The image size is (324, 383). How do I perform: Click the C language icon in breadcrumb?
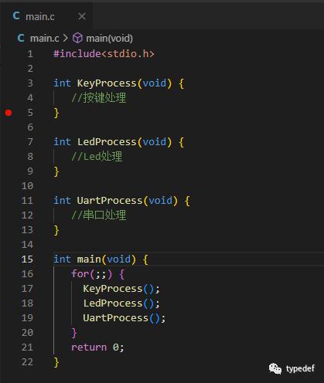point(21,39)
